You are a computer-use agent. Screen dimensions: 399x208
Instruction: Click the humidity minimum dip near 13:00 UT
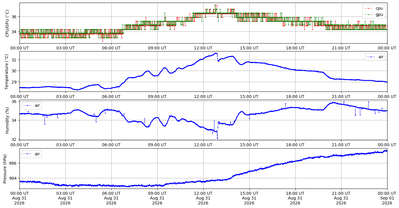(x=217, y=138)
